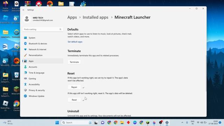Open Set default apps link
This screenshot has width=224, height=126.
(x=75, y=42)
